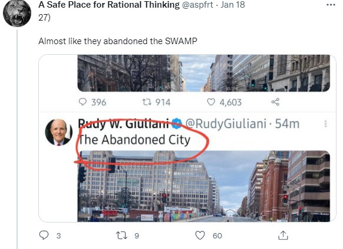This screenshot has height=249, width=343.
Task: Like the tweet with the heart icon
Action: click(x=200, y=235)
